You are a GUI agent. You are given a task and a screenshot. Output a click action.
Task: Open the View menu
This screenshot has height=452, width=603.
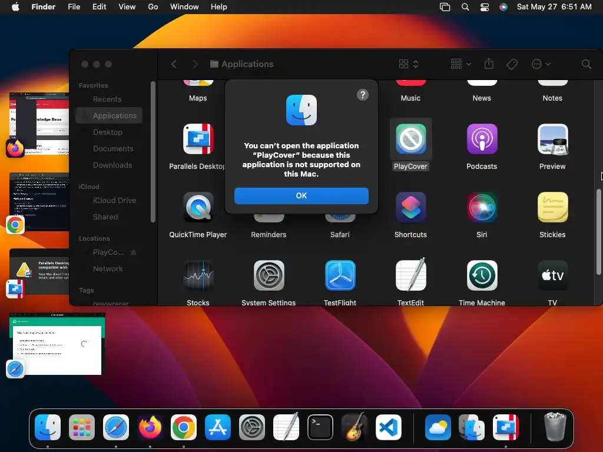[127, 7]
